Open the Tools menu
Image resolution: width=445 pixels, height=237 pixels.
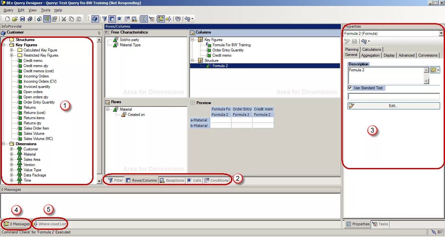tap(45, 10)
